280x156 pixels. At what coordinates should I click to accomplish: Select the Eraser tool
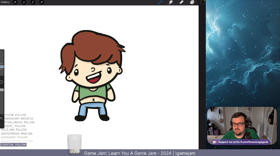click(181, 2)
